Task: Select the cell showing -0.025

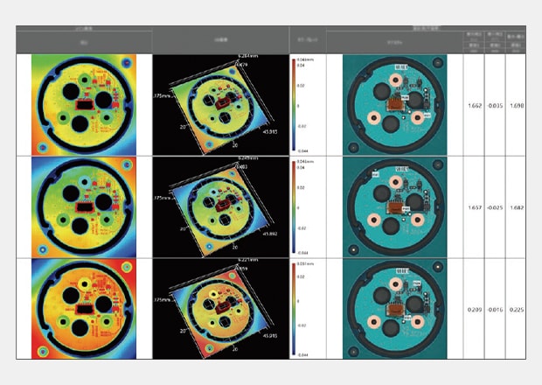Action: click(495, 207)
